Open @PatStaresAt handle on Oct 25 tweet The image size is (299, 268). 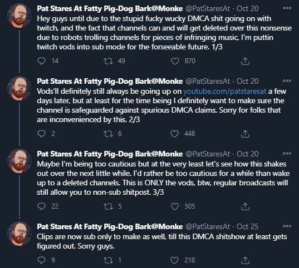208,226
